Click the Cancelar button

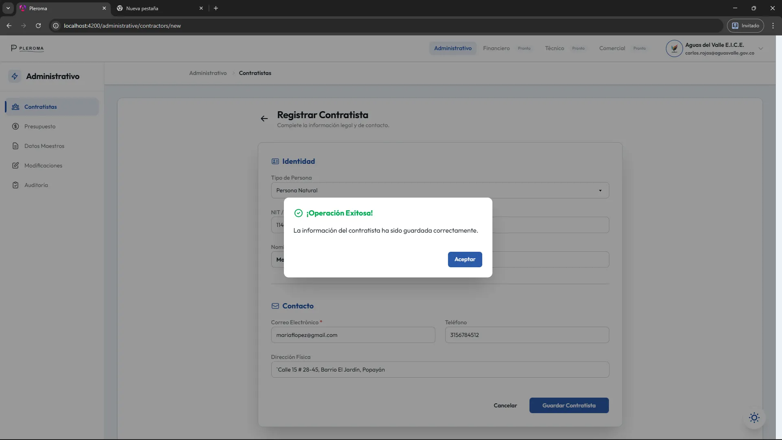505,405
